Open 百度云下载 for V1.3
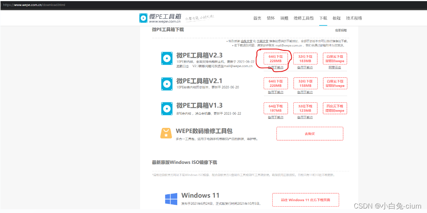The height and width of the screenshot is (213, 427). coord(335,108)
